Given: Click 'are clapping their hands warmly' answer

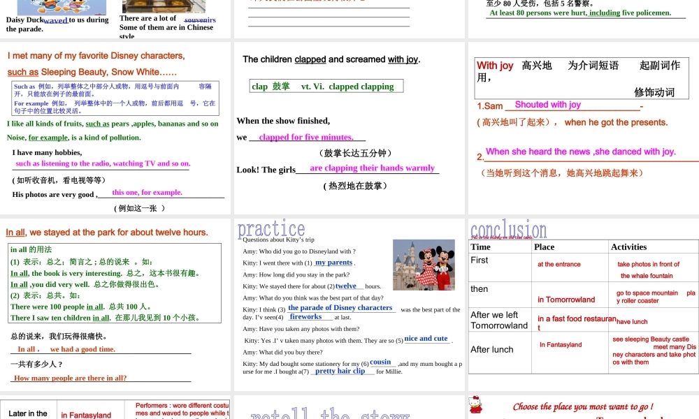Looking at the screenshot, I should [373, 168].
